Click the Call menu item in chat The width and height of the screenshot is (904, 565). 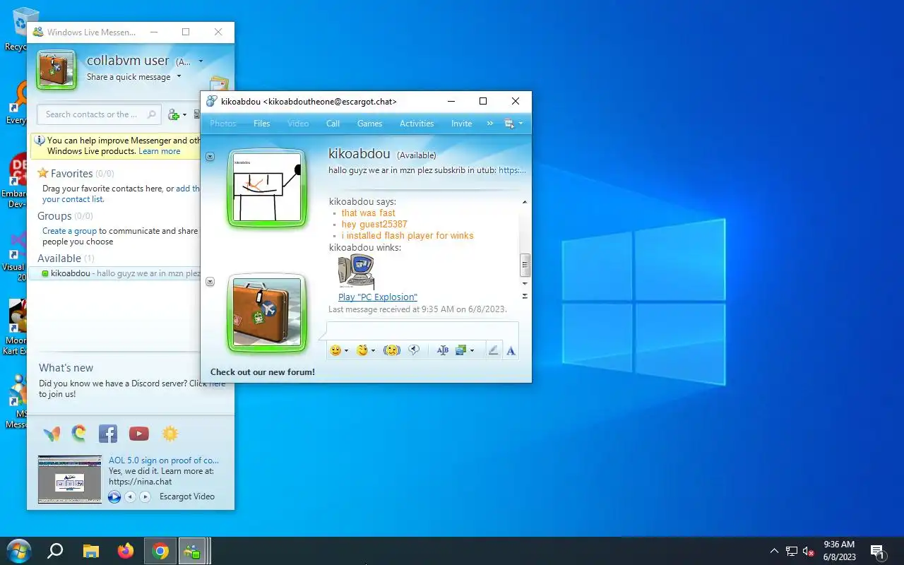coord(333,124)
